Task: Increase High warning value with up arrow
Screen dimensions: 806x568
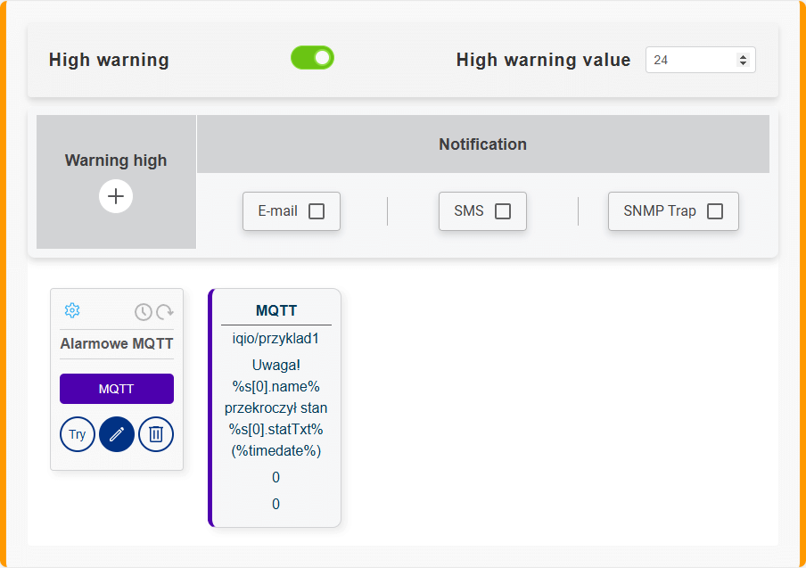Action: [x=743, y=56]
